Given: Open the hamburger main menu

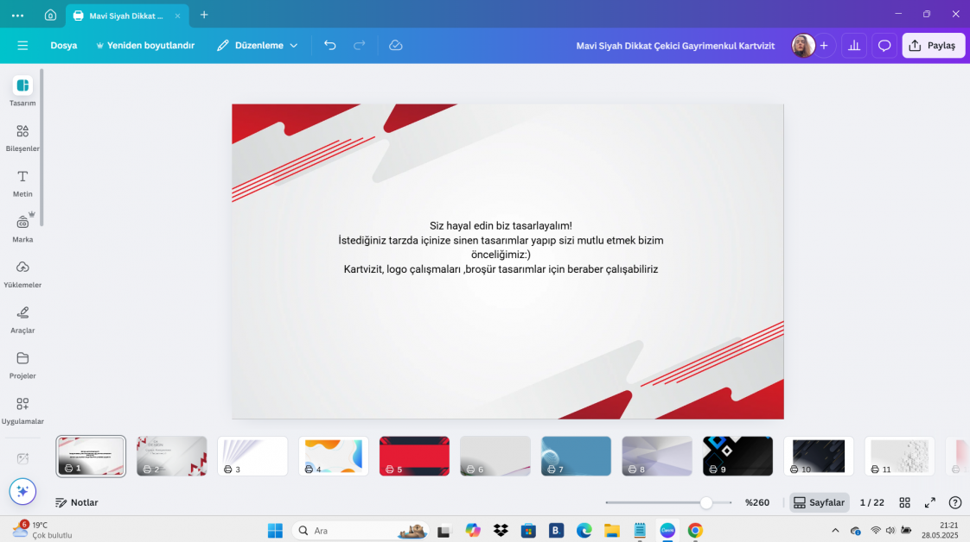Looking at the screenshot, I should [x=22, y=45].
